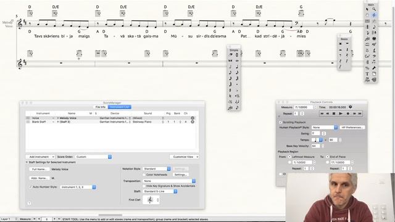The image size is (395, 222).
Task: Open gear options for Staff 3 row
Action: point(193,122)
